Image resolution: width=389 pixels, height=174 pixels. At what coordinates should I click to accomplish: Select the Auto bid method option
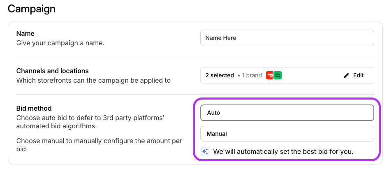click(x=287, y=113)
